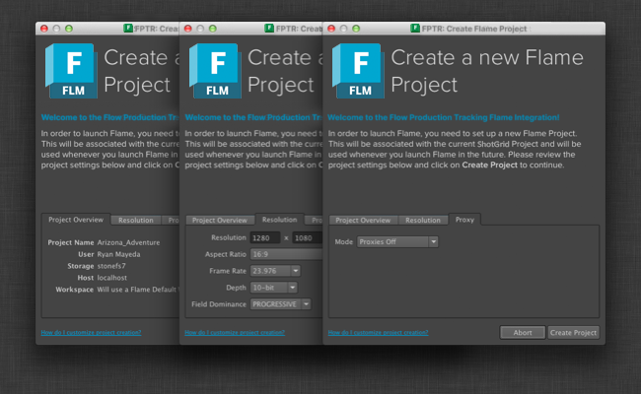
Task: Zoom the left window with green button
Action: pos(69,29)
